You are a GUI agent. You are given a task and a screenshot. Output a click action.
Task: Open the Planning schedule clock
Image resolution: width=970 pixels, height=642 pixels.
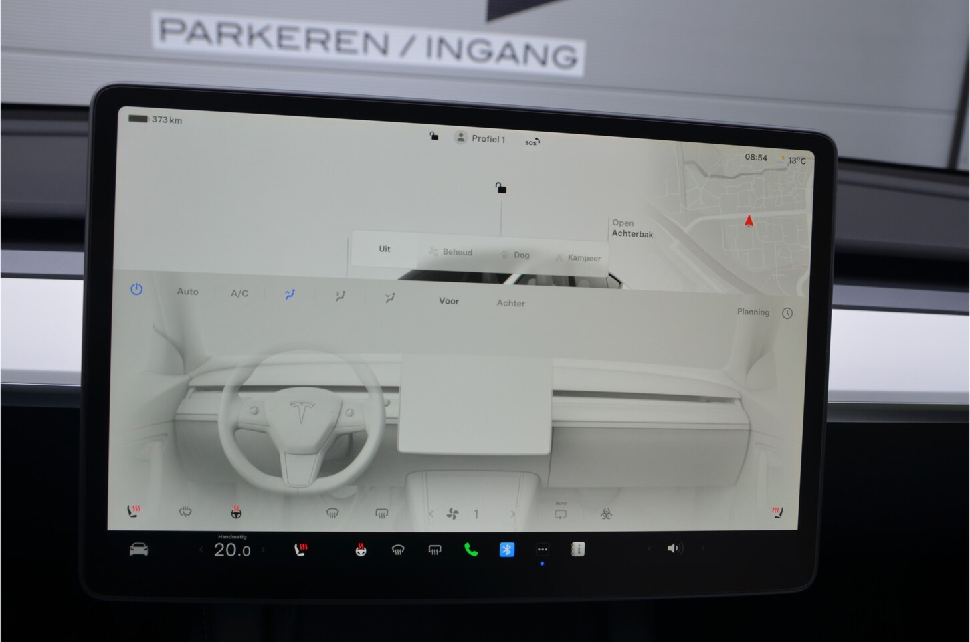point(787,313)
